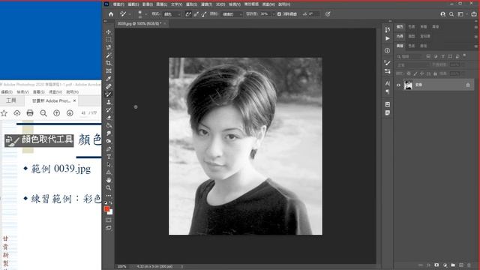
Task: Open the workspace switcher dropdown
Action: coord(462,14)
